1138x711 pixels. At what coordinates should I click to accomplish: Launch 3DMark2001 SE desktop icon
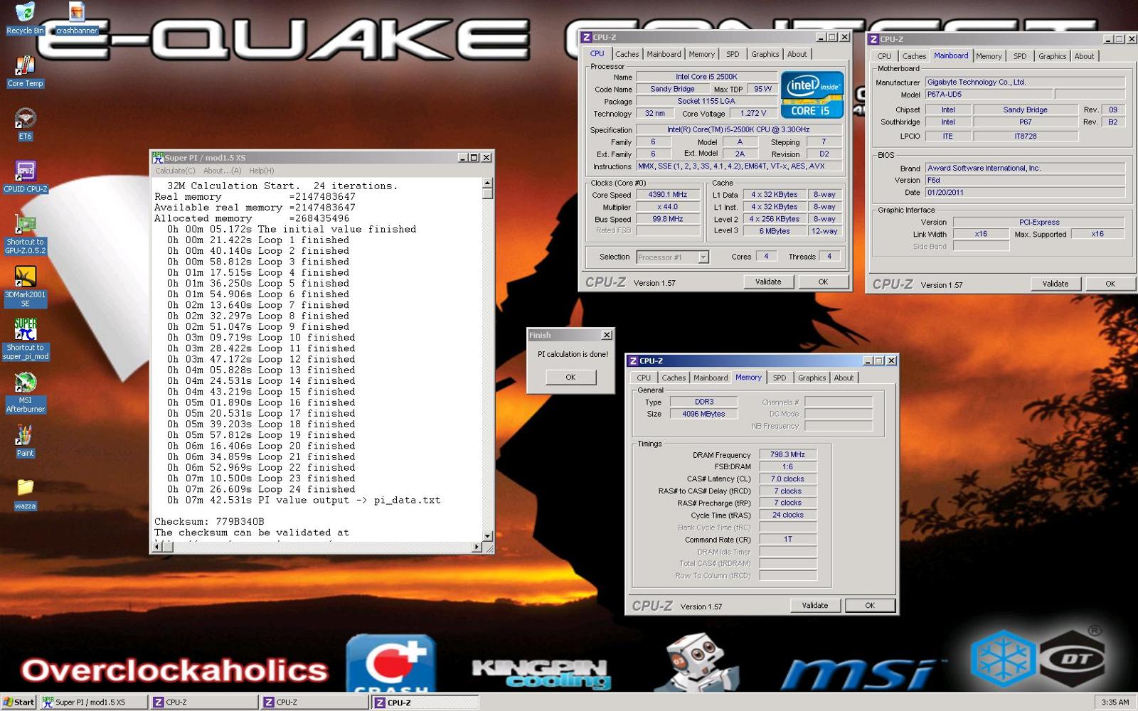(x=25, y=287)
